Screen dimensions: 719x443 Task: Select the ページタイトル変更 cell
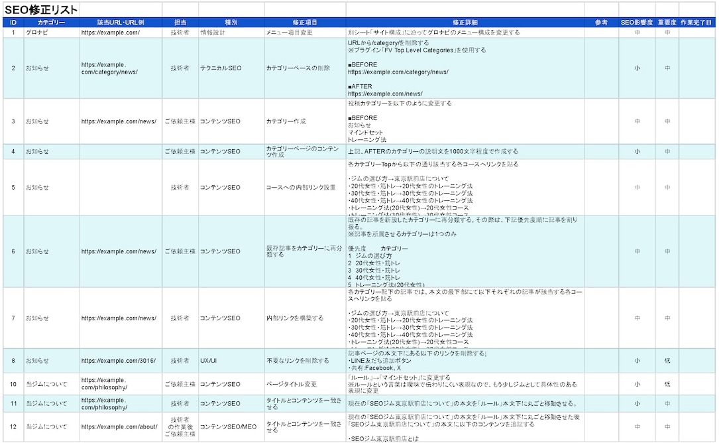305,384
